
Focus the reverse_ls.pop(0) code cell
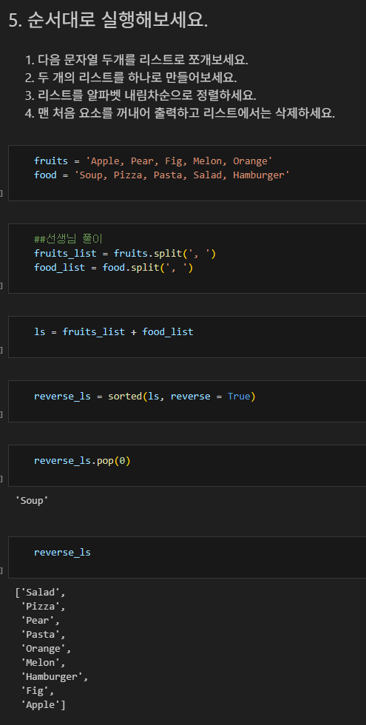tap(187, 465)
